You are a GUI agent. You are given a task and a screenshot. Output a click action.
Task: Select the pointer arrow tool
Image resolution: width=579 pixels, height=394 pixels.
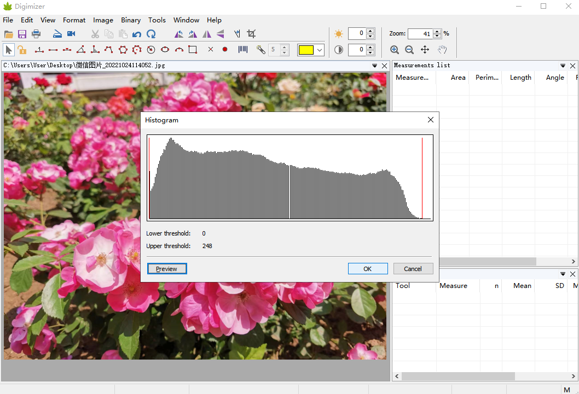coord(9,49)
